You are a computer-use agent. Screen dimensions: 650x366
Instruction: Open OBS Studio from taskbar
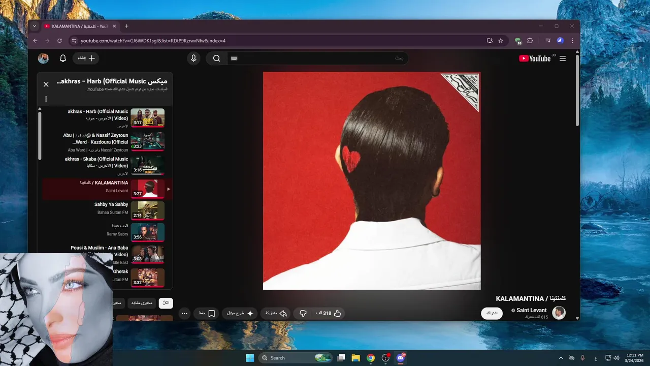coord(385,358)
